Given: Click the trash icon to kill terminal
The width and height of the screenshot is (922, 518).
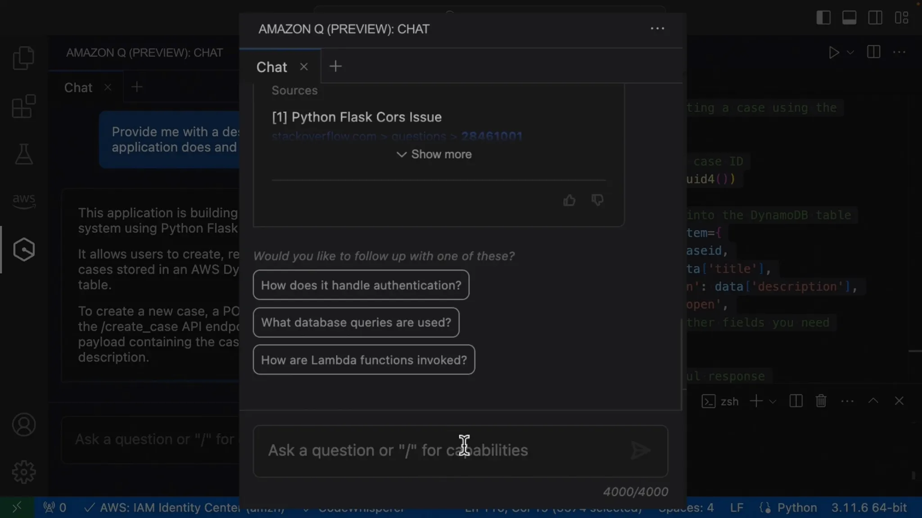Looking at the screenshot, I should click(x=821, y=401).
